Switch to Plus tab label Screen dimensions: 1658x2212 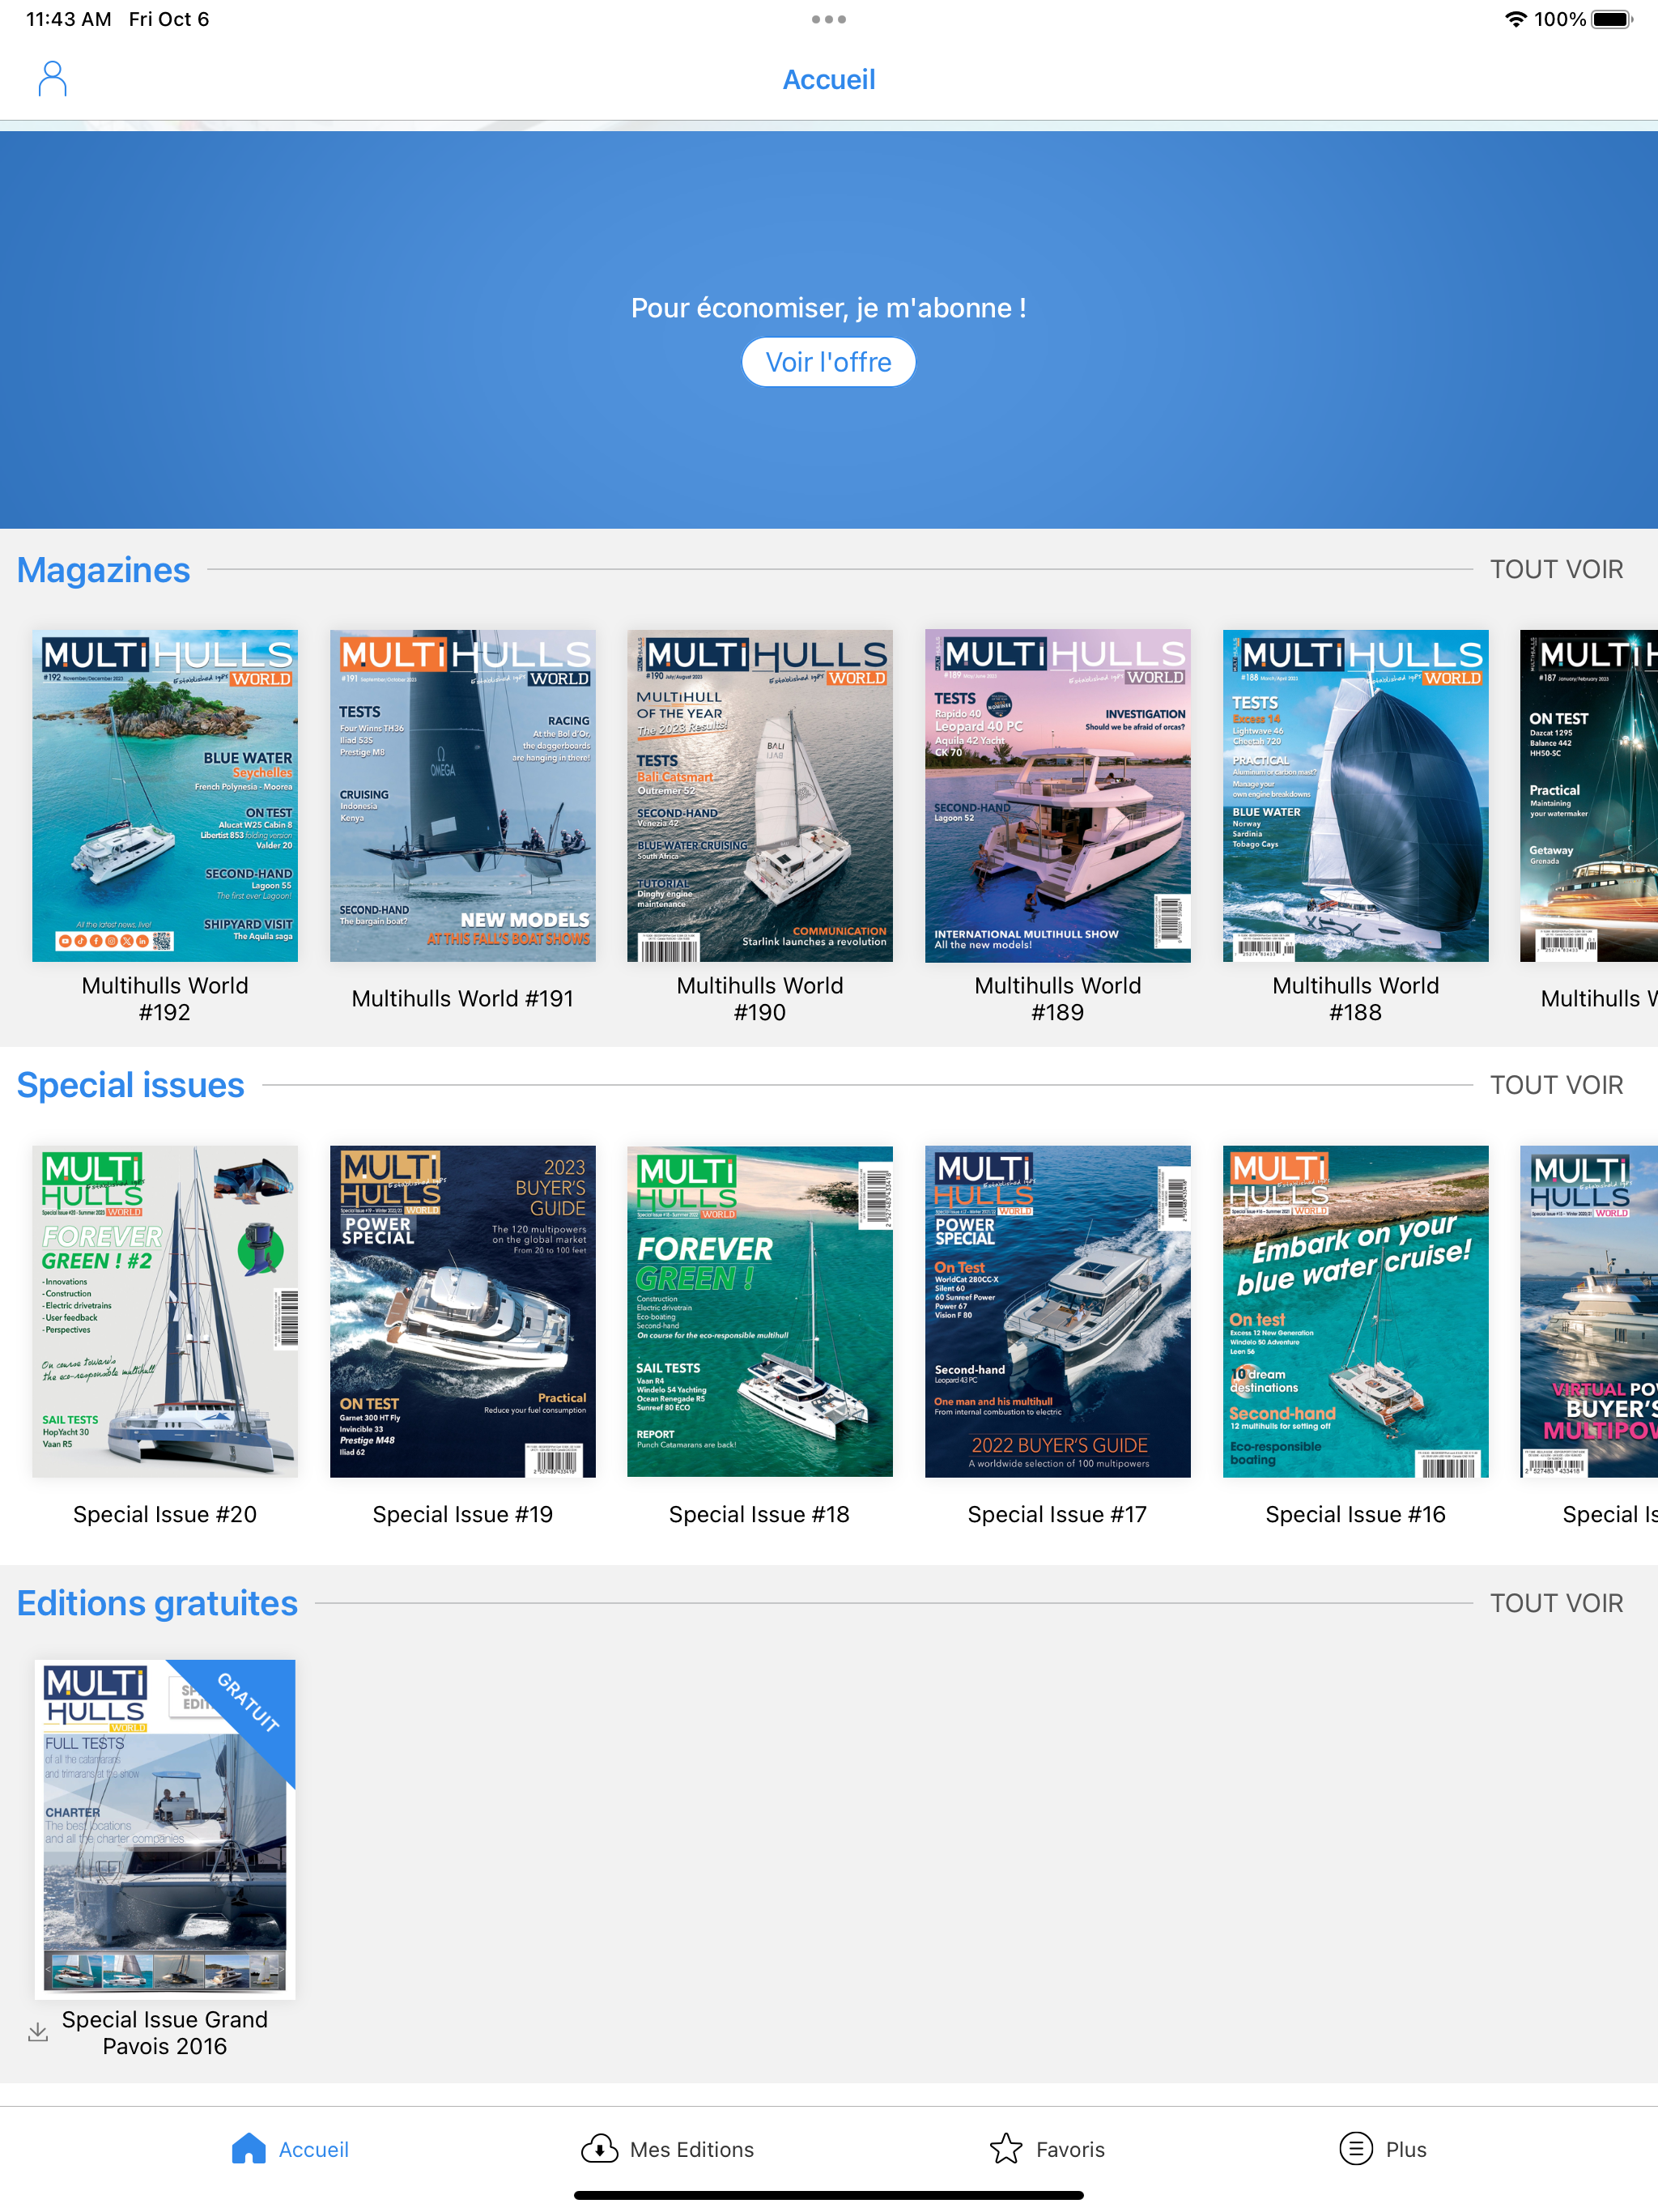(1406, 2149)
